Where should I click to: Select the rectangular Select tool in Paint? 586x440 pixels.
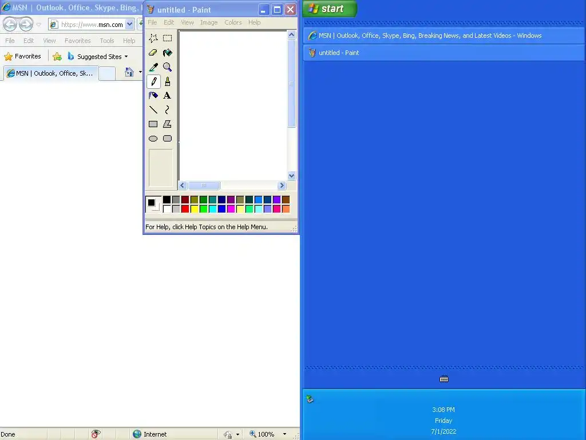(167, 38)
